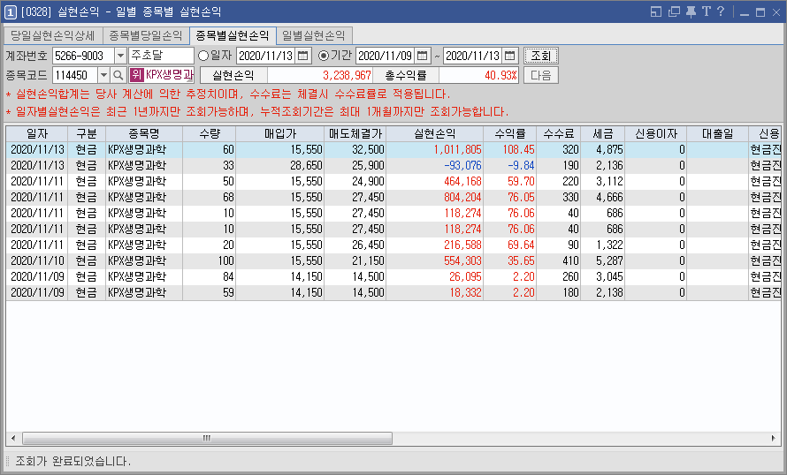Close the 실현손익 window
The width and height of the screenshot is (787, 475).
pyautogui.click(x=776, y=12)
